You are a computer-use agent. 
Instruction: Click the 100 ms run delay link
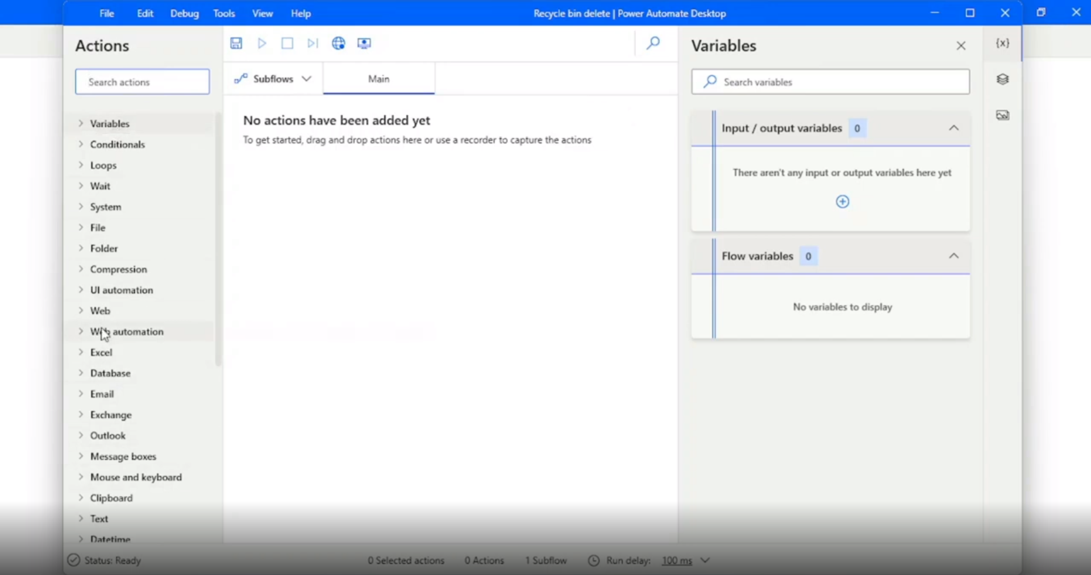[677, 561]
